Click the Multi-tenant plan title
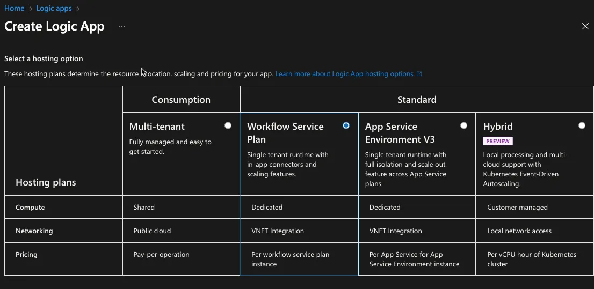 (157, 127)
